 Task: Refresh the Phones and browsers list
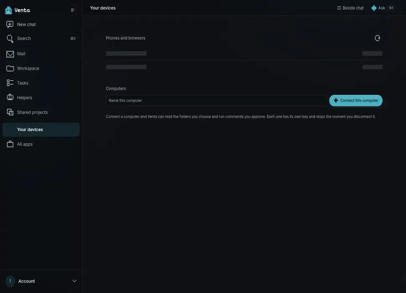(x=377, y=39)
